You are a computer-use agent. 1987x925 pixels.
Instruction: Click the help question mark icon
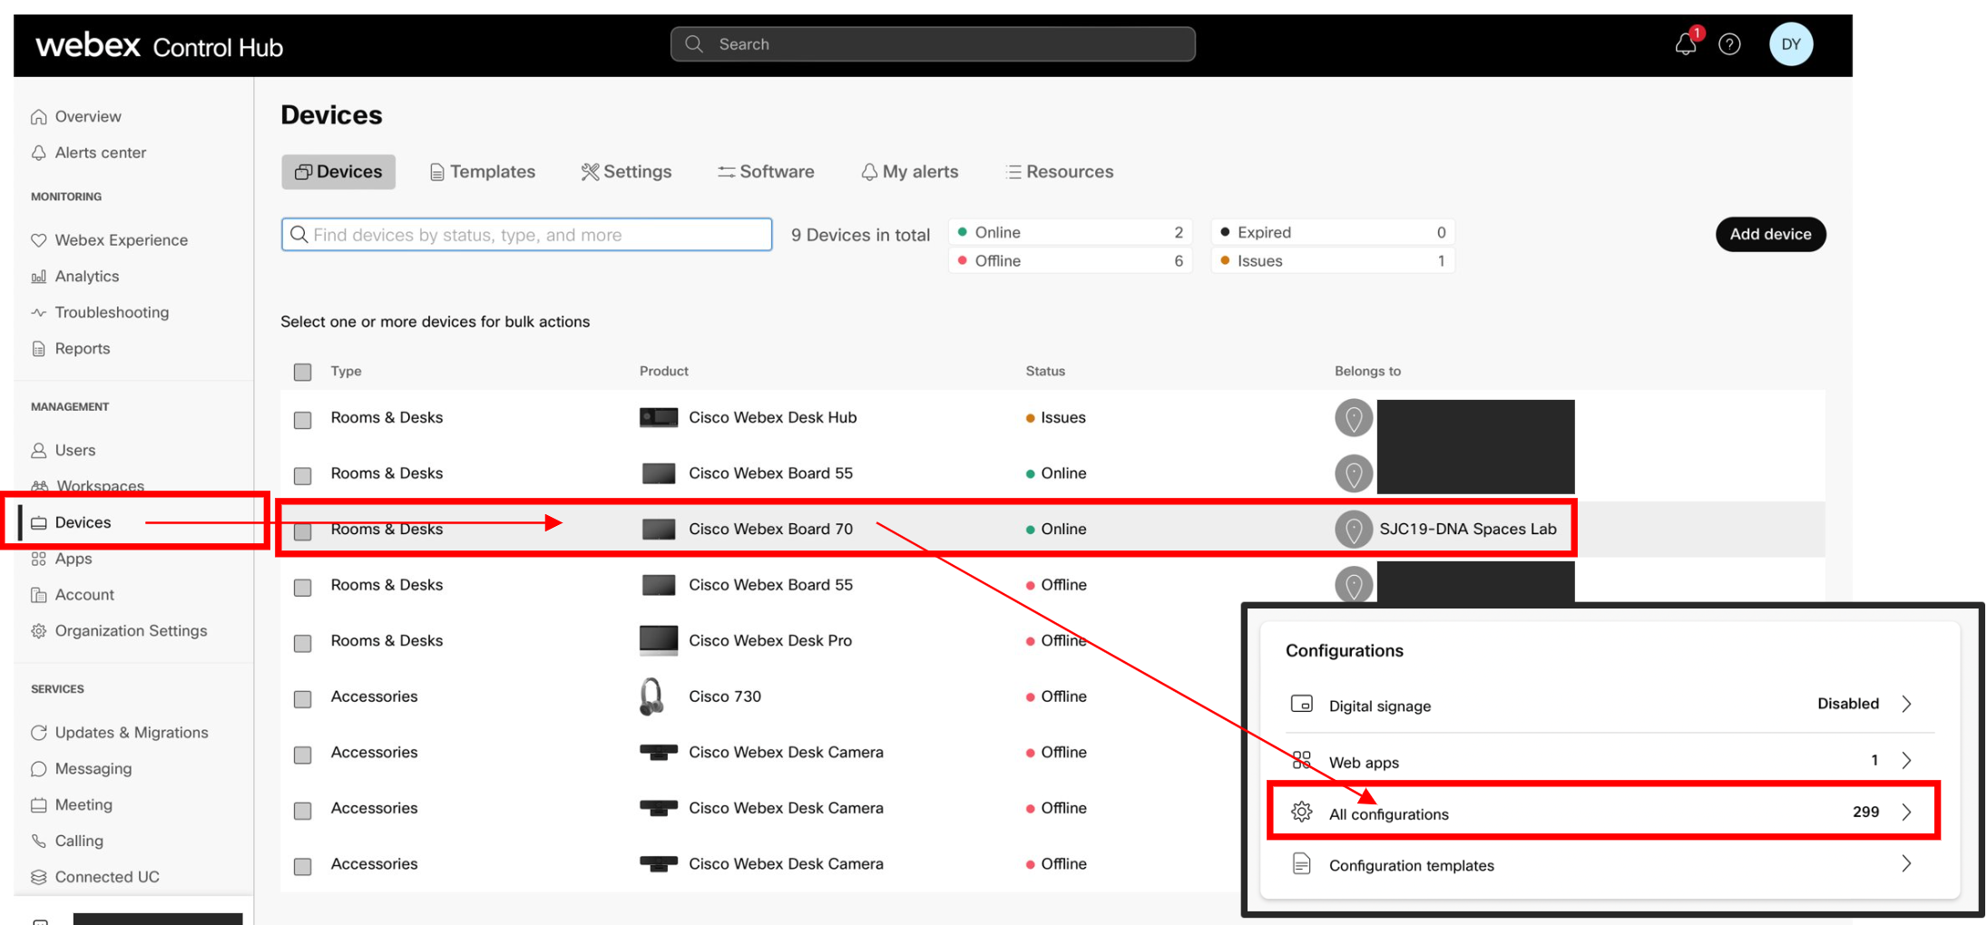coord(1729,44)
